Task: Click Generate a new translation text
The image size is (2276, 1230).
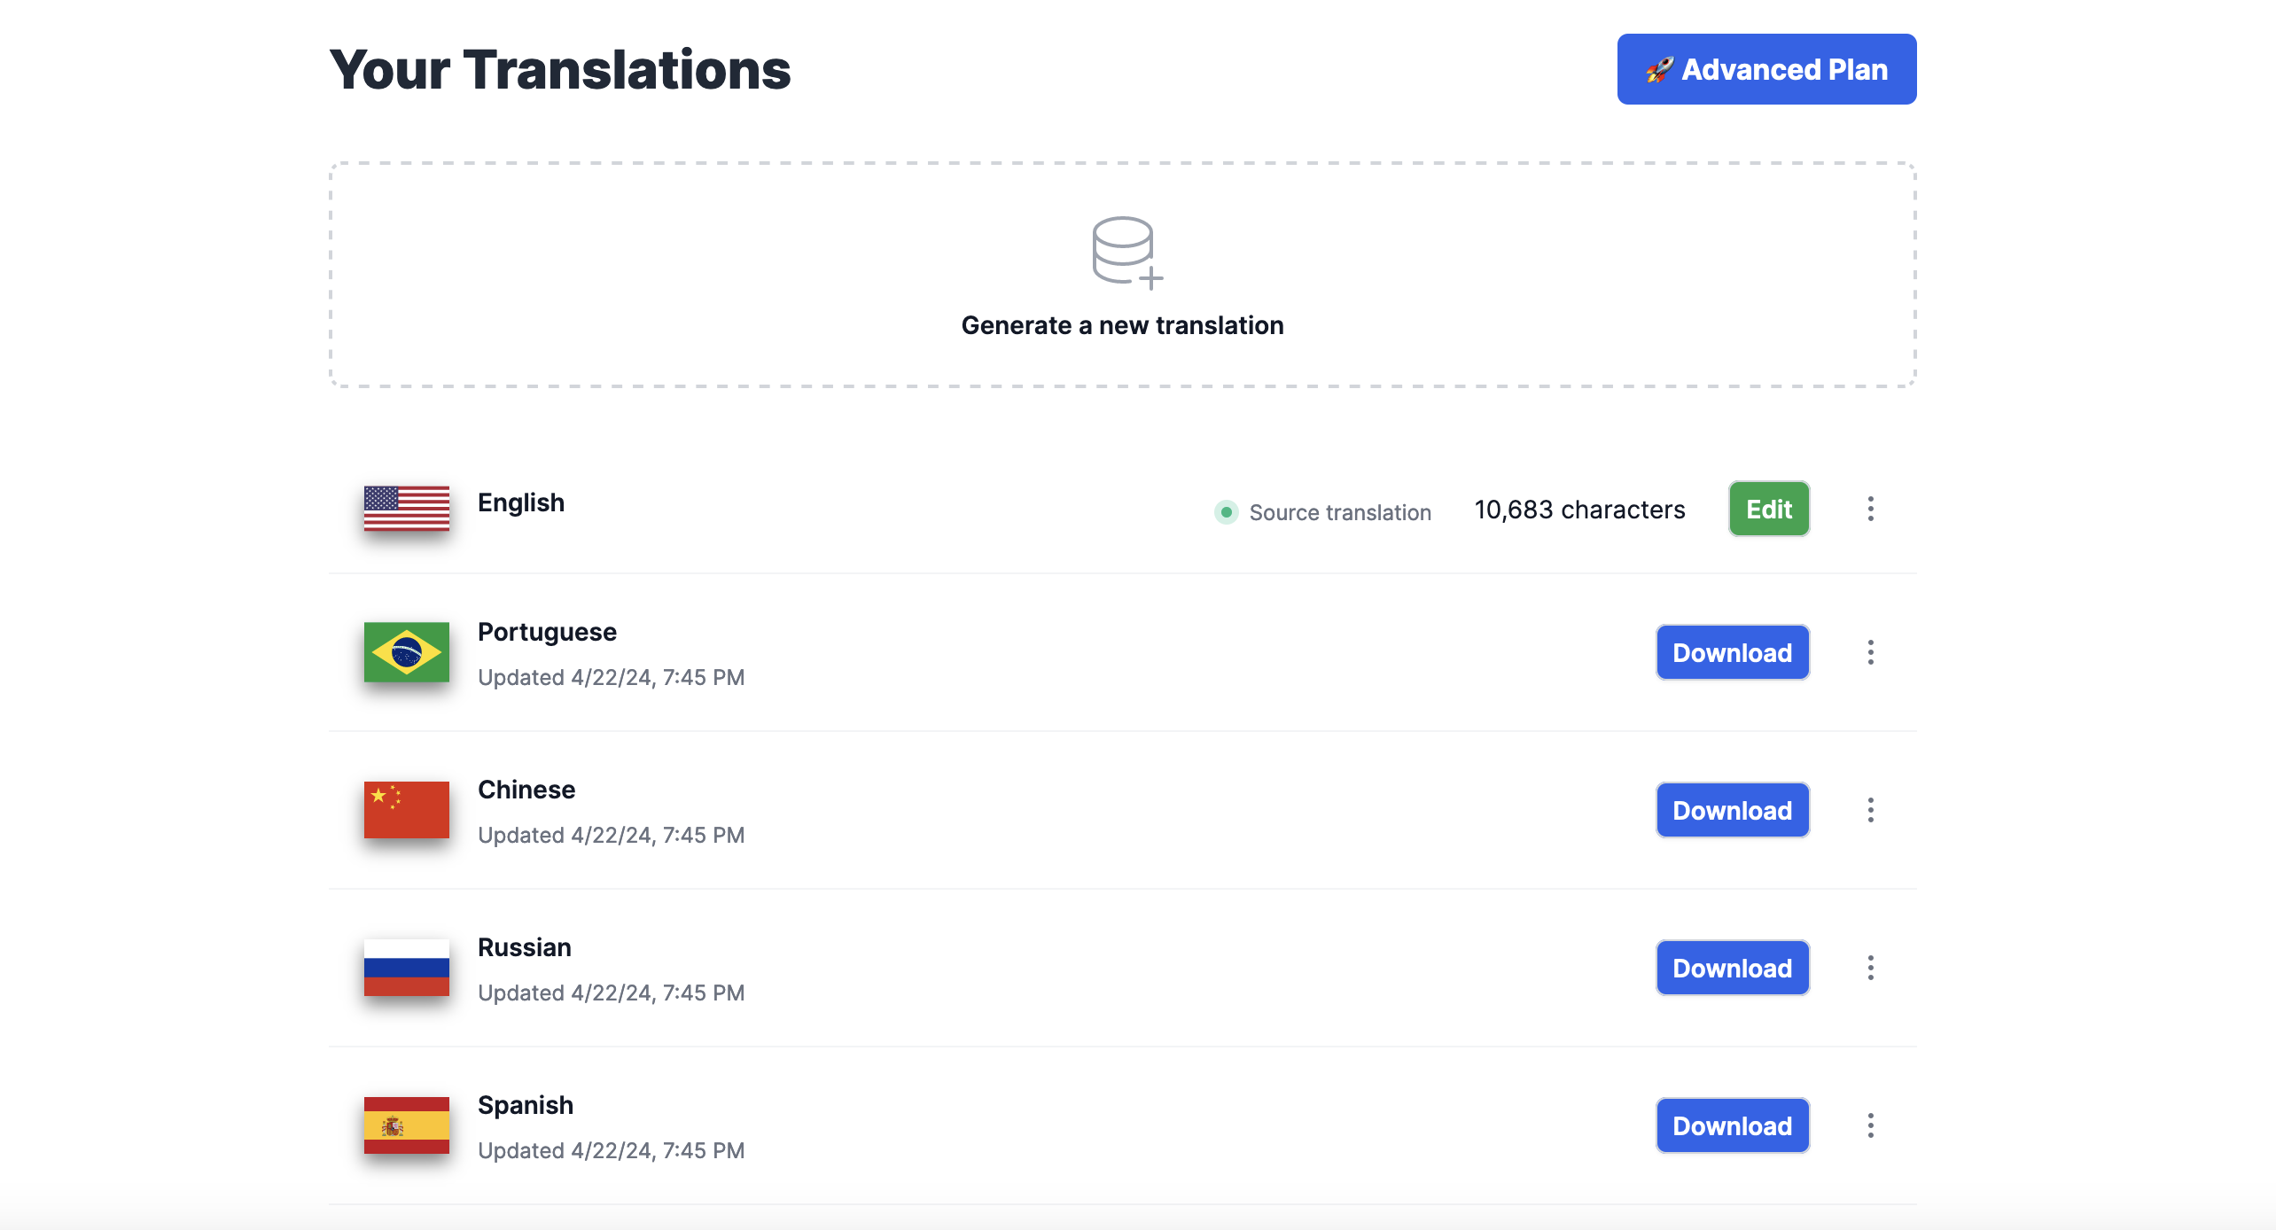Action: coord(1122,325)
